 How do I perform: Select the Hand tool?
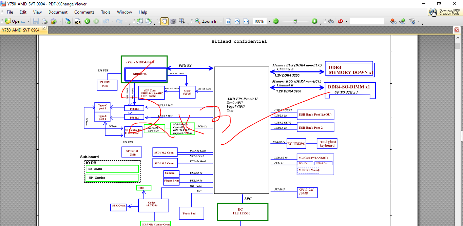coord(164,21)
